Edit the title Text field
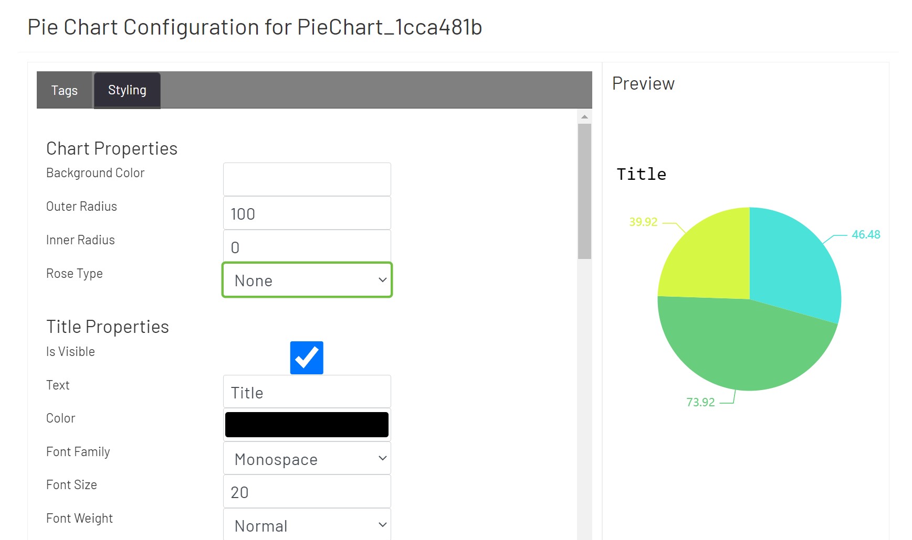This screenshot has width=912, height=540. [x=307, y=391]
